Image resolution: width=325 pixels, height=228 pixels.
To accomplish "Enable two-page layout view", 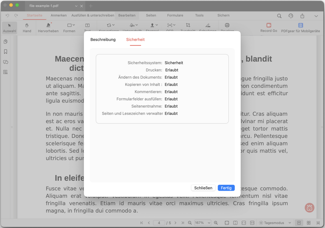I will [308, 223].
